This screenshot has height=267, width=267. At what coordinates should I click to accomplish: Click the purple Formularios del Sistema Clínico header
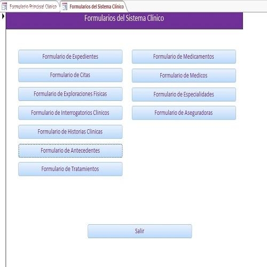pos(124,20)
